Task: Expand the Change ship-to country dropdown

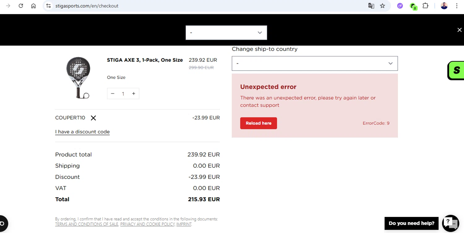Action: click(315, 63)
